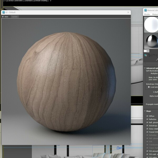This screenshot has height=158, width=158.
Task: Pick material with the eyedropper icon
Action: (157, 60)
